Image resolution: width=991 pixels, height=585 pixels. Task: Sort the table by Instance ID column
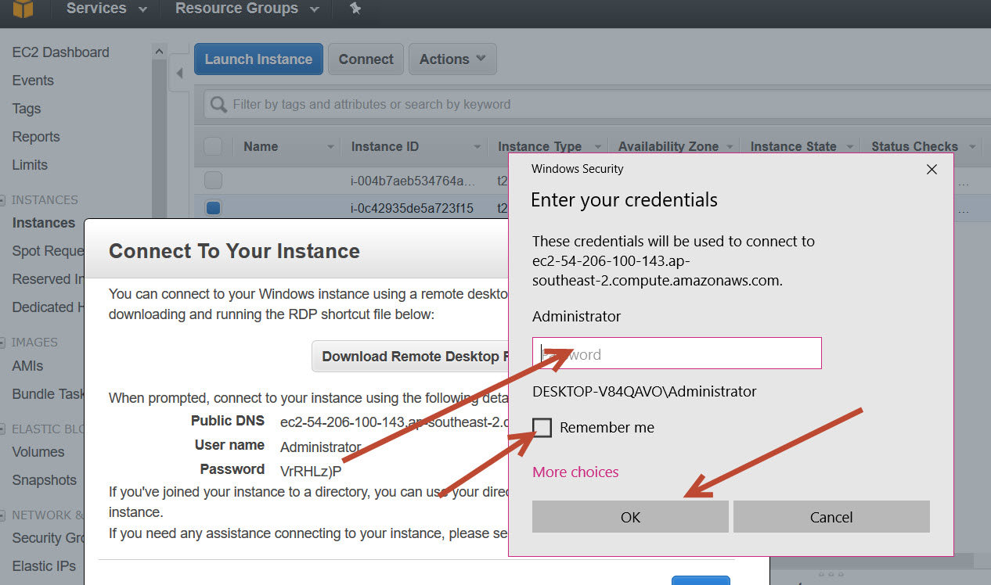(x=384, y=146)
